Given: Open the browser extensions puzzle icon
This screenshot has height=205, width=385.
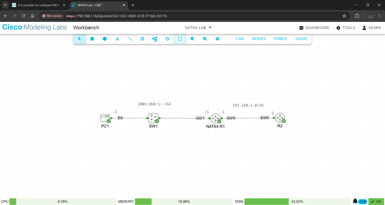Looking at the screenshot, I should (357, 16).
